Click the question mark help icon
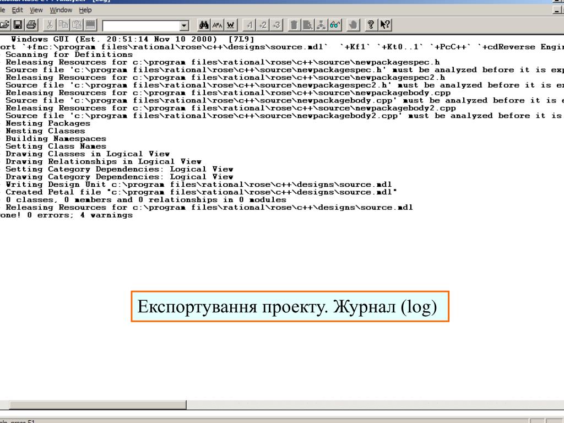564x423 pixels. [x=371, y=25]
